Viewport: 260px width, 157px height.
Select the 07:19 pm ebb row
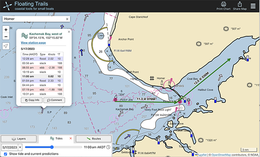click(x=42, y=89)
